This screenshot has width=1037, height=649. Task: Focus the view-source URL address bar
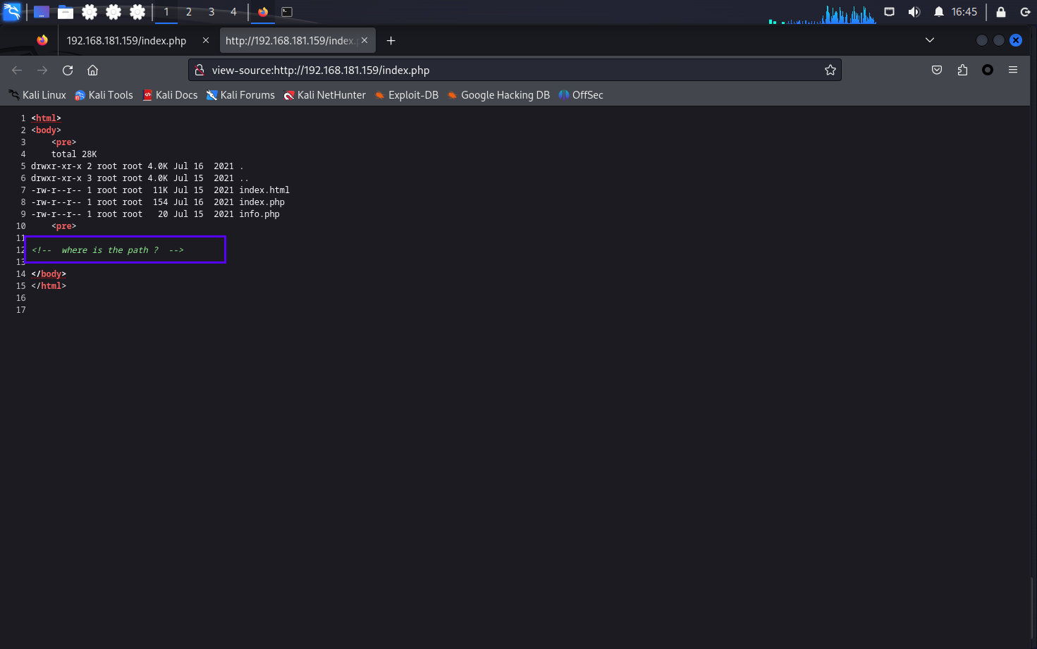(515, 70)
